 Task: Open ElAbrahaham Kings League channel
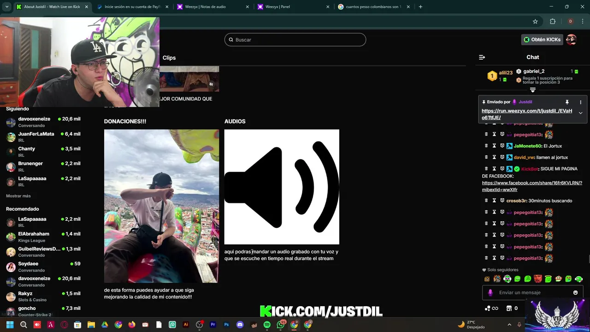43,237
